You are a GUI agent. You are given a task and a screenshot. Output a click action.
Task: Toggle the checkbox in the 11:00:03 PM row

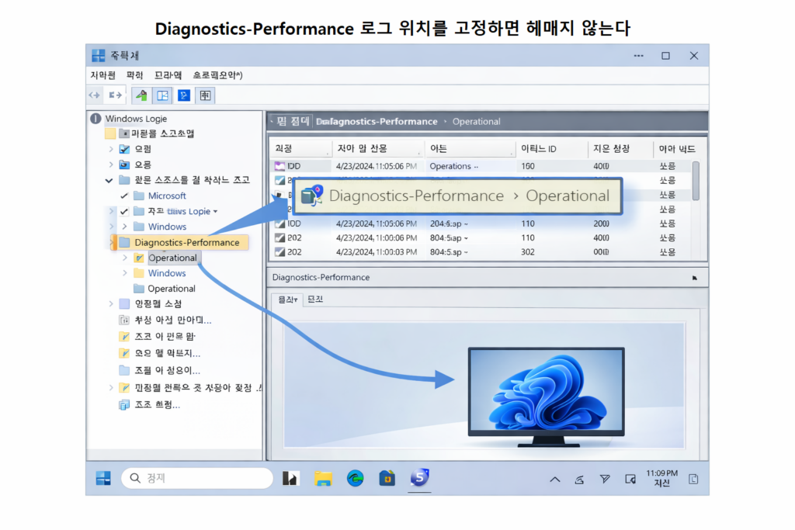point(279,252)
